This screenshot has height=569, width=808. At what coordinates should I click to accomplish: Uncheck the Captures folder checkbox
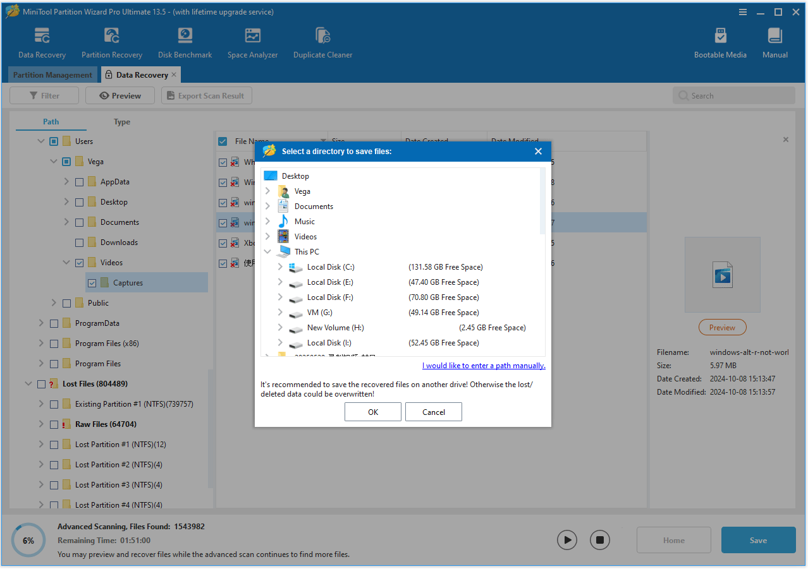pos(92,282)
